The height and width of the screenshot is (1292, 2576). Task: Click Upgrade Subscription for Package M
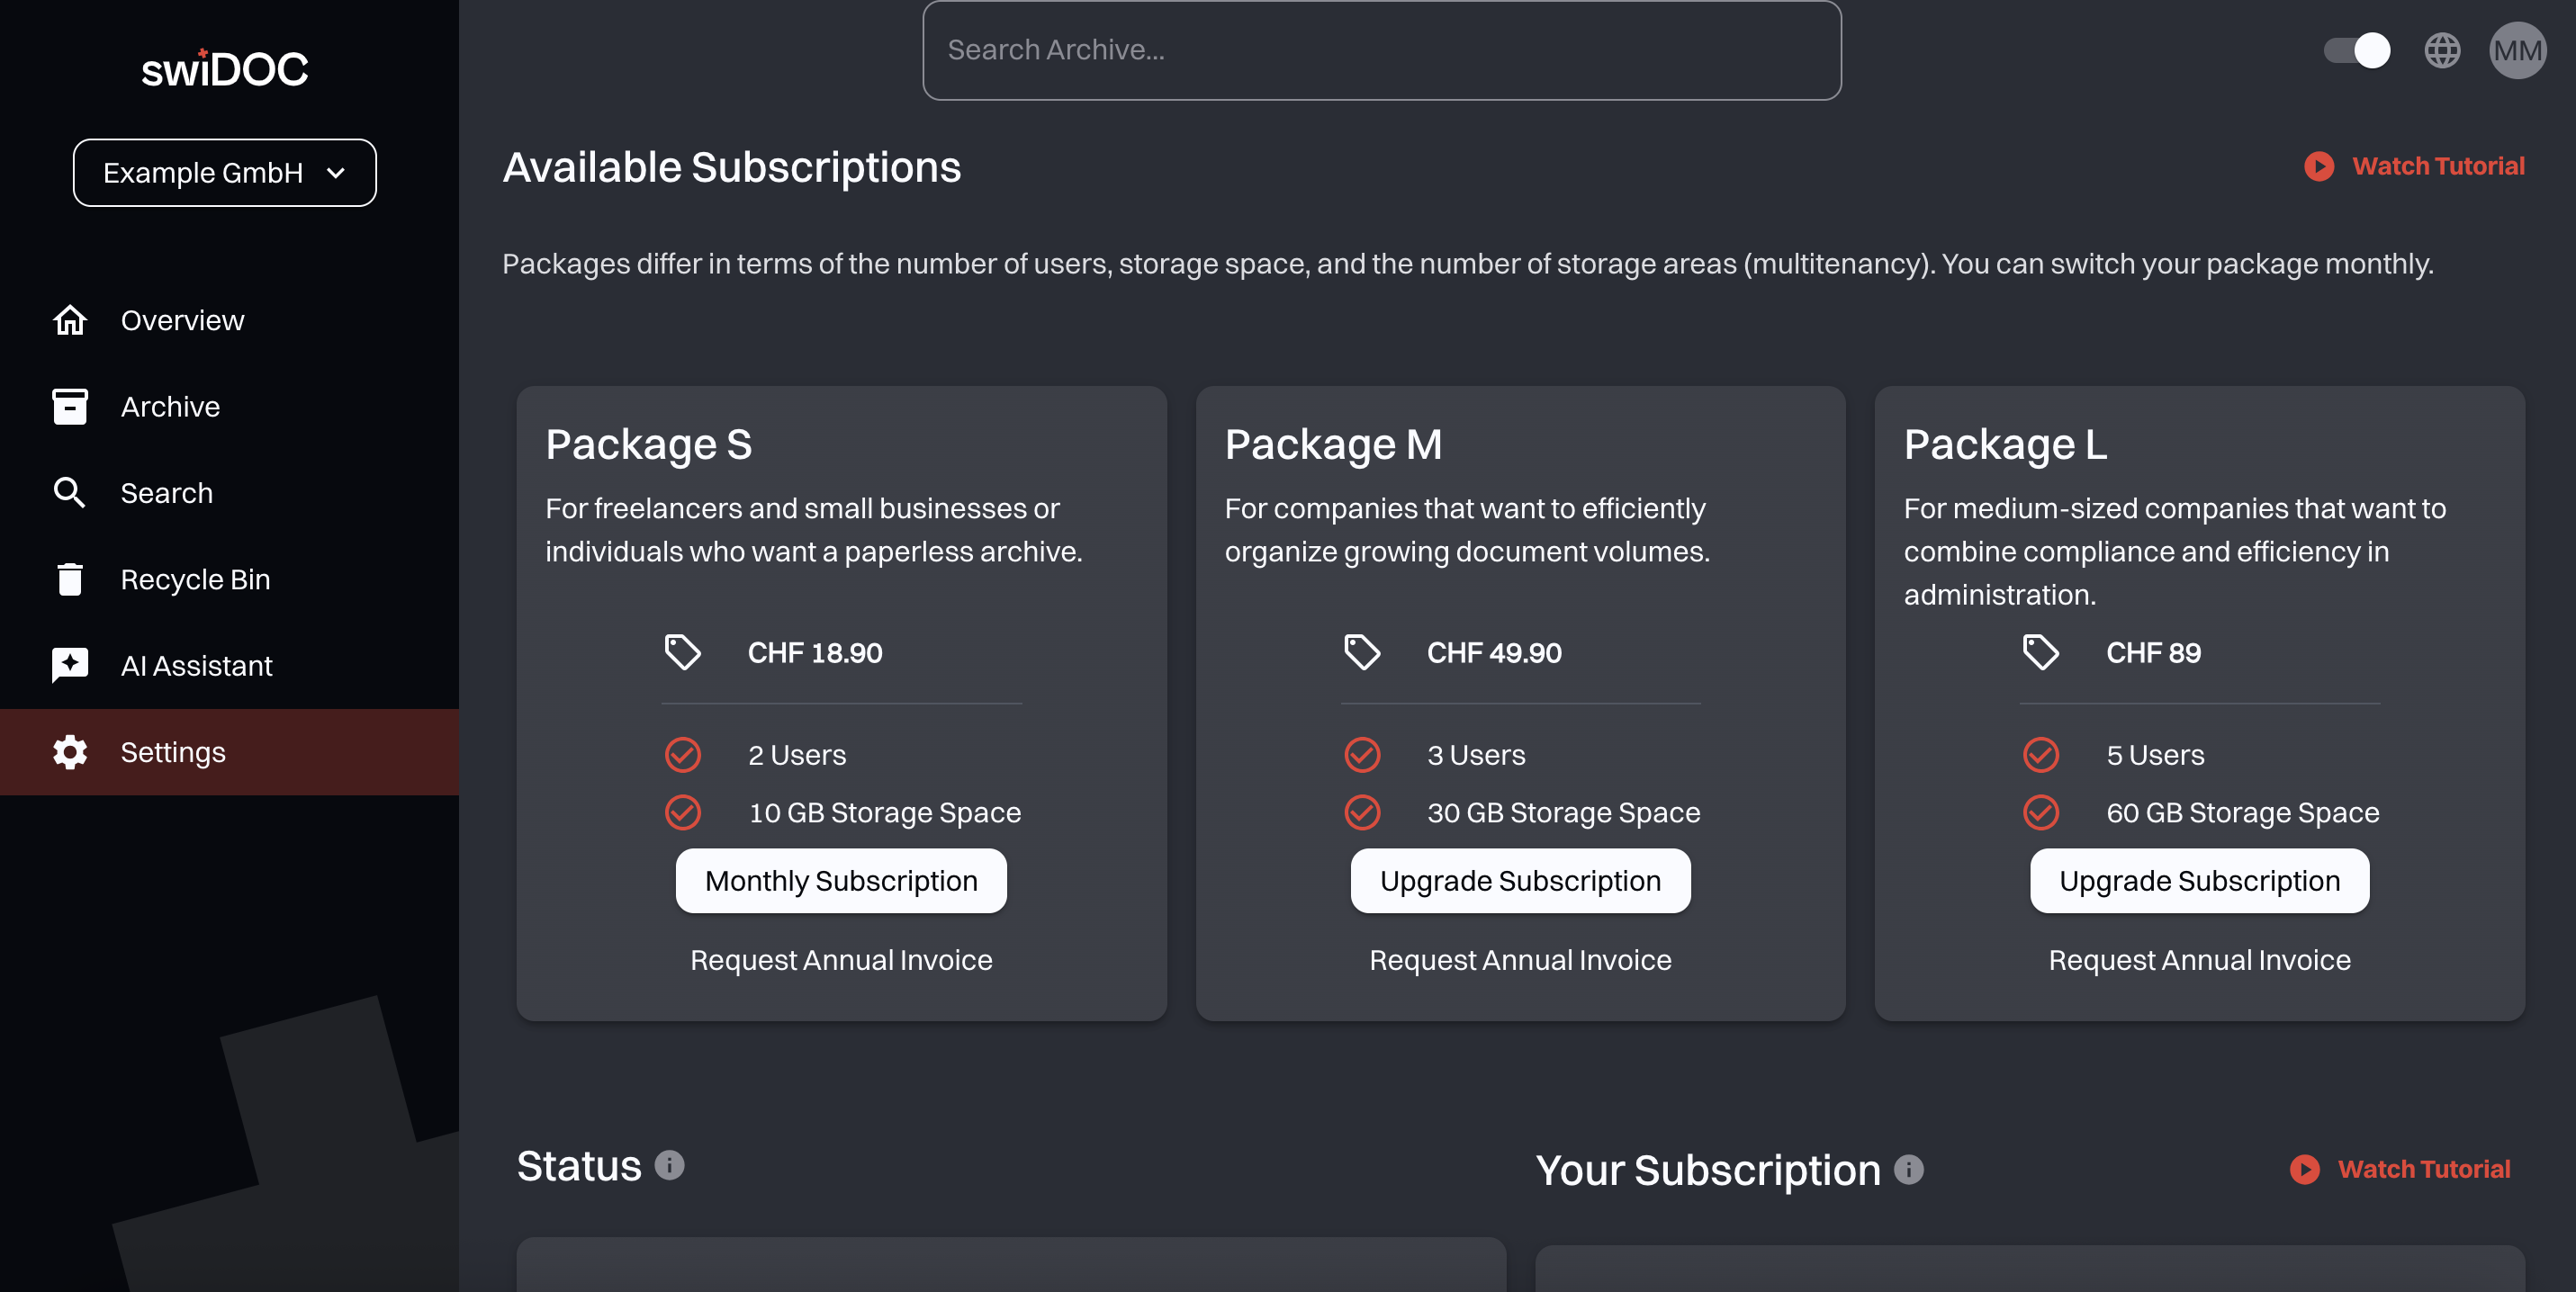1520,880
